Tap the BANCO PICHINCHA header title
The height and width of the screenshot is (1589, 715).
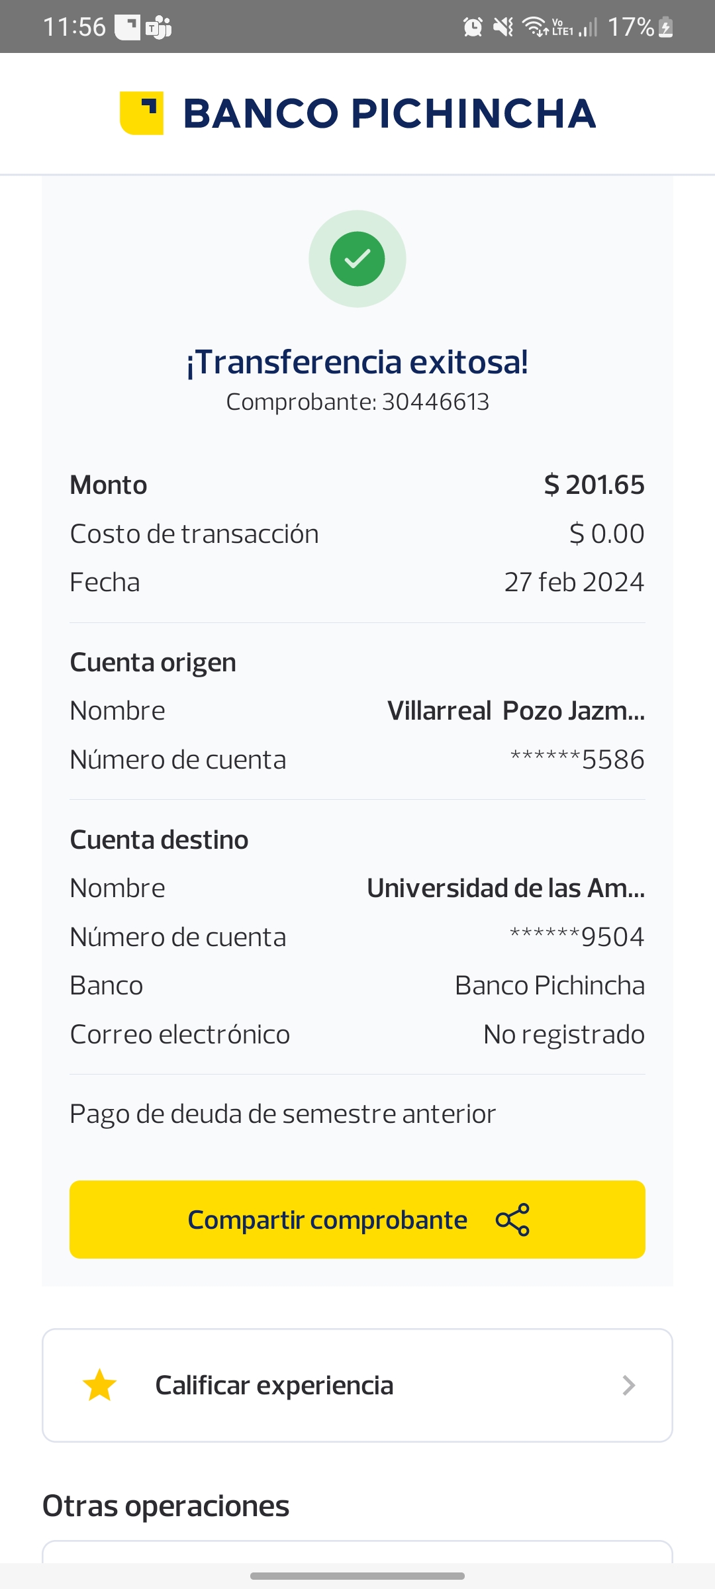[389, 113]
